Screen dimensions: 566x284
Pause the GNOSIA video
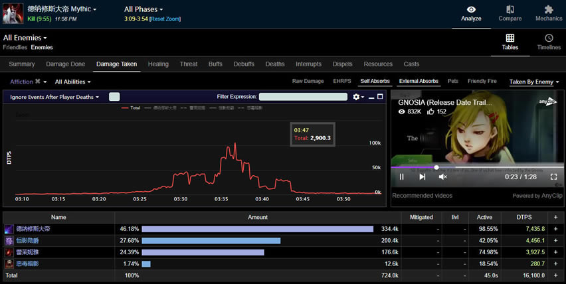coord(402,177)
